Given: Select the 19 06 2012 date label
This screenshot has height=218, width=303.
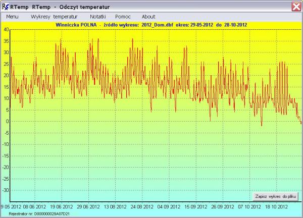Looking at the screenshot, I should [62, 206].
